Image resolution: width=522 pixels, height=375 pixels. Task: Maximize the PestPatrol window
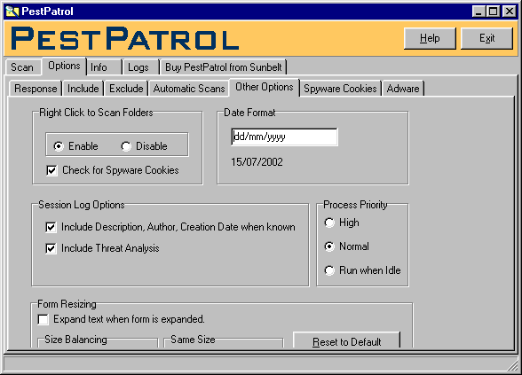tap(493, 12)
